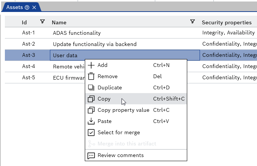Screen dimensions: 257x166
Task: Sort by Security properties column header
Action: click(x=227, y=22)
